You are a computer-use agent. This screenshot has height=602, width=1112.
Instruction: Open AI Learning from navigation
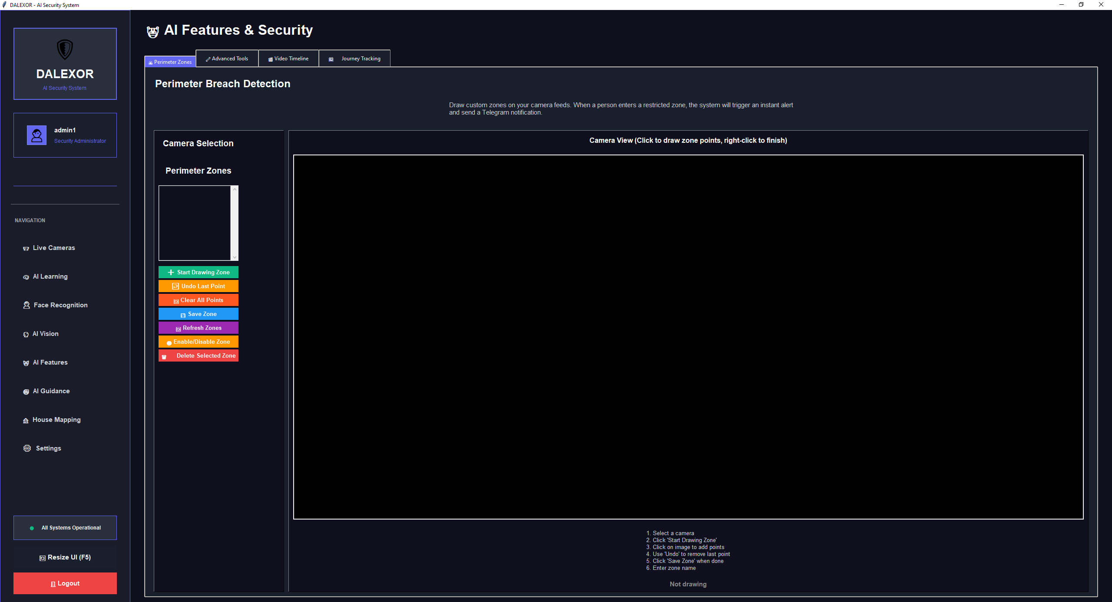50,276
